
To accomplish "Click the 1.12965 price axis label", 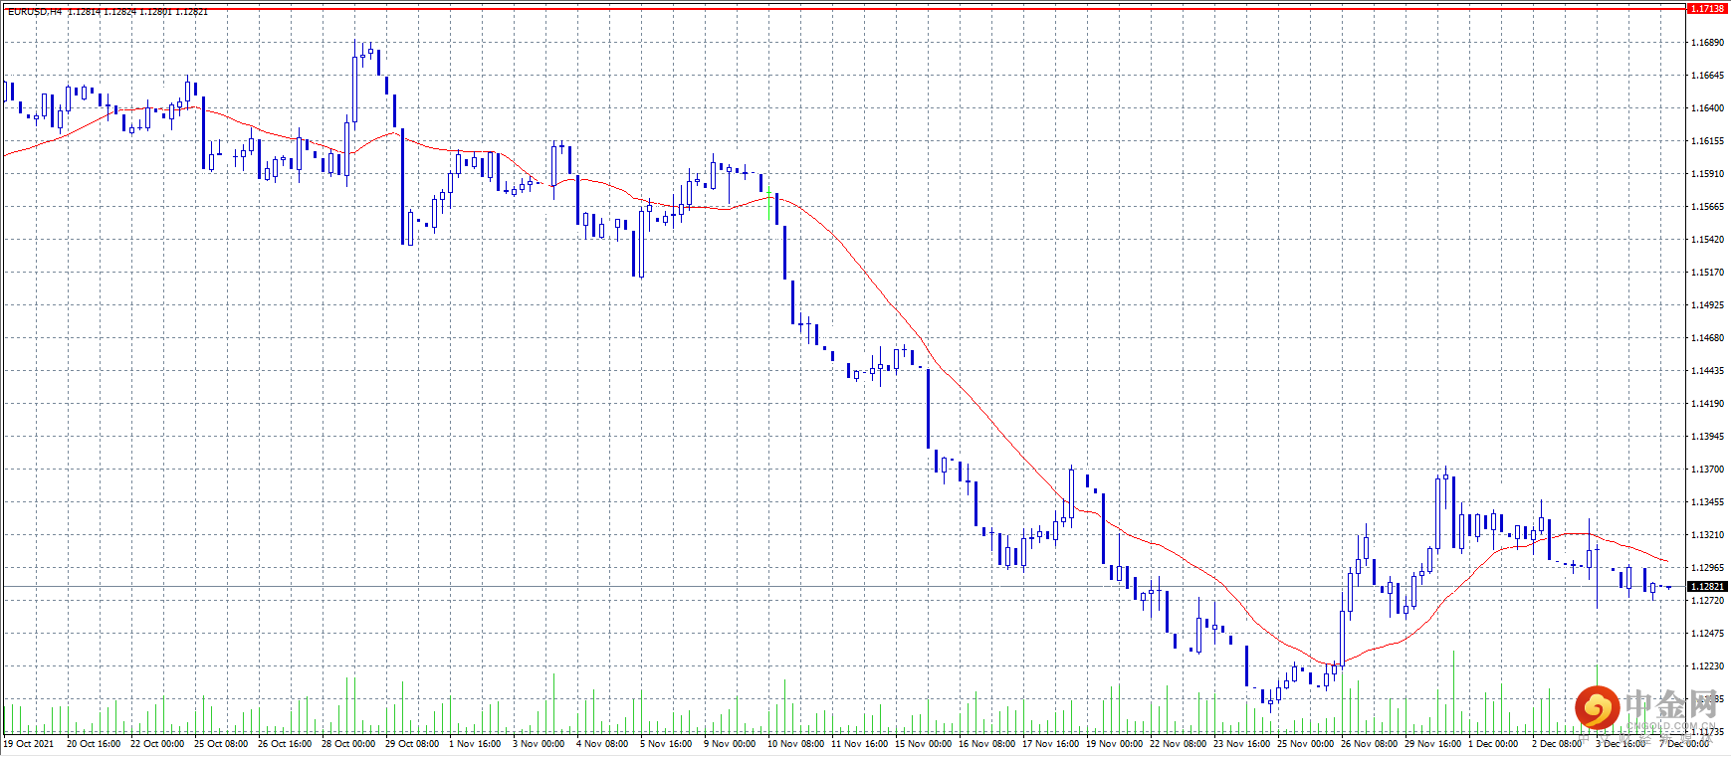I will (x=1707, y=568).
